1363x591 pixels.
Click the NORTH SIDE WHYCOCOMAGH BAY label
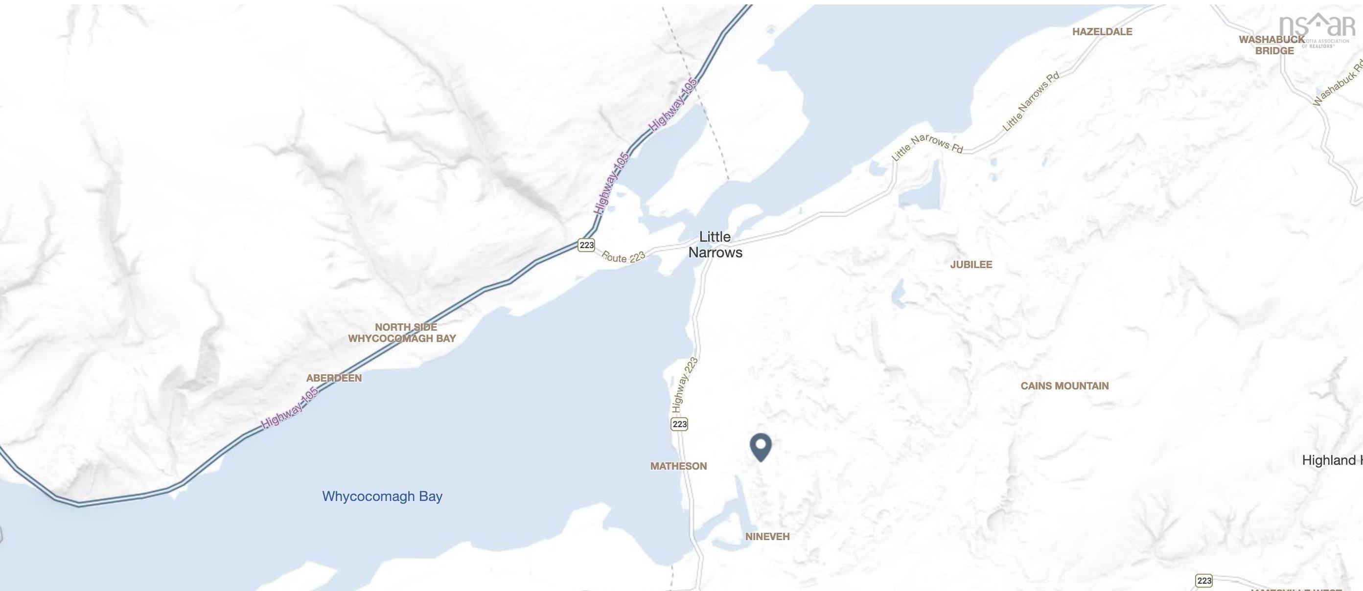tap(402, 333)
